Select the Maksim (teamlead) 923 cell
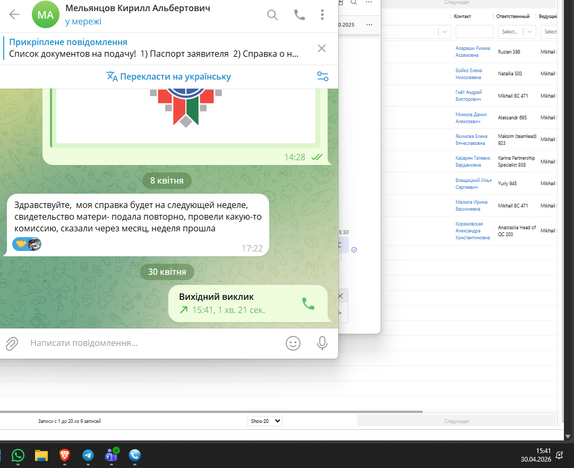 pos(517,140)
